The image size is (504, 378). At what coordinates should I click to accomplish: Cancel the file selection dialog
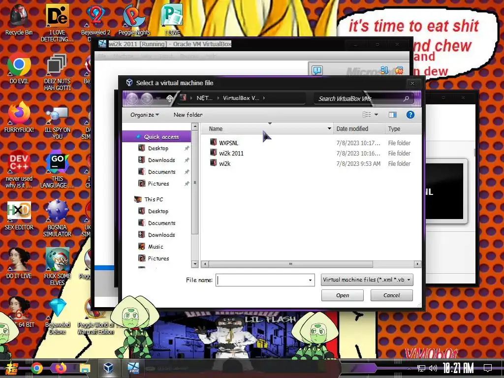click(391, 295)
